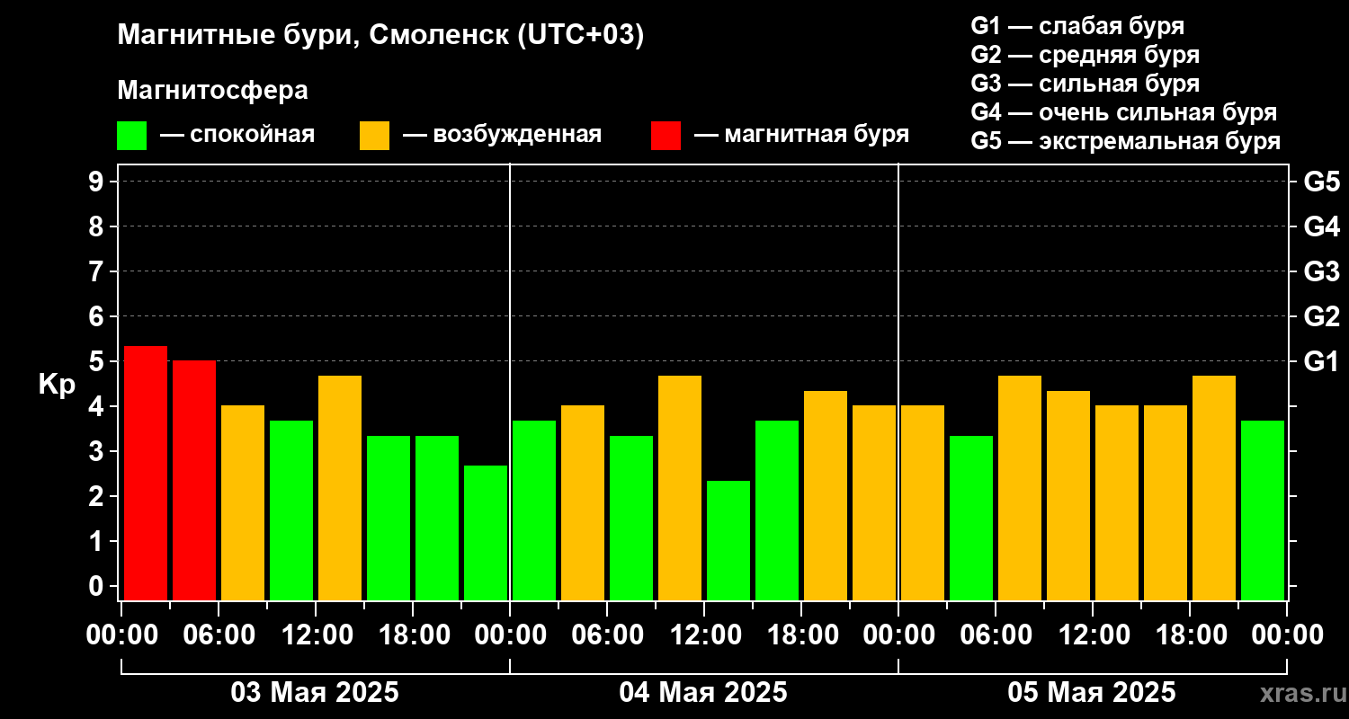Screen dimensions: 1349x719
Task: Click the lowest green bar on 04 Мая
Action: tap(728, 540)
